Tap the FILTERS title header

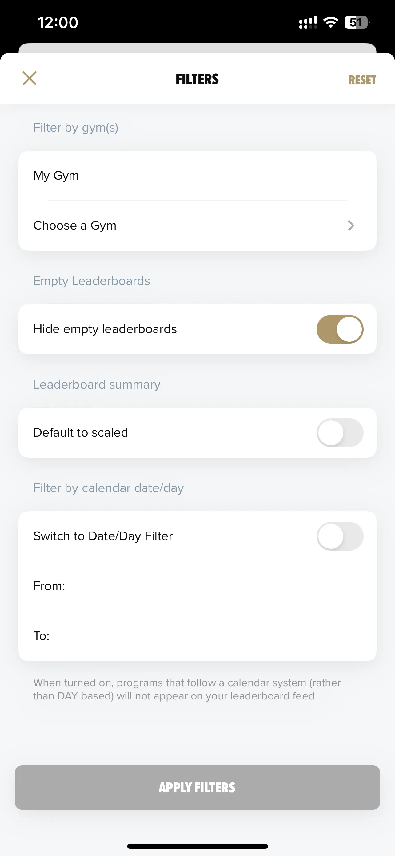coord(197,79)
